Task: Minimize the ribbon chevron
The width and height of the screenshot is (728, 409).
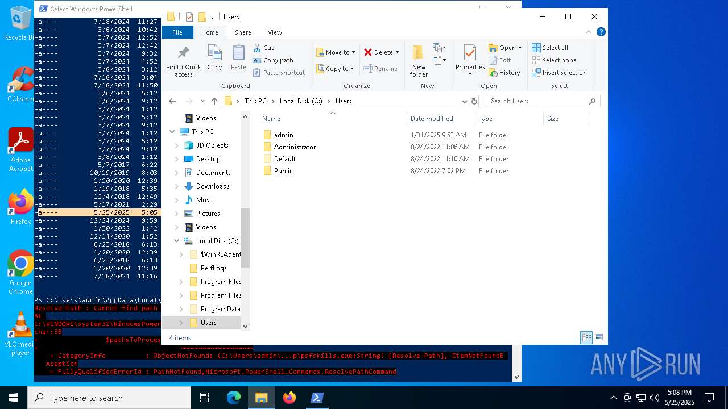Action: tap(589, 32)
